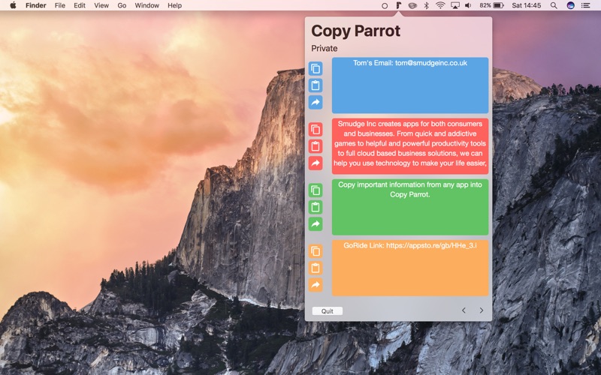This screenshot has width=601, height=375.
Task: Copy the orange GoRide Link clip
Action: 316,251
